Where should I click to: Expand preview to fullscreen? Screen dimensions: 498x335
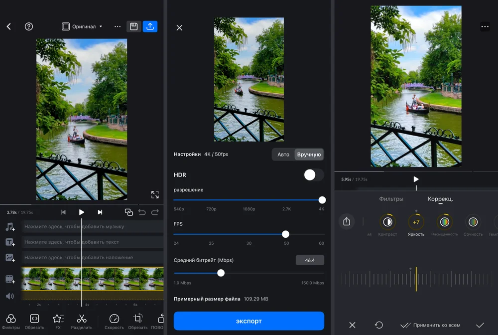tap(155, 195)
